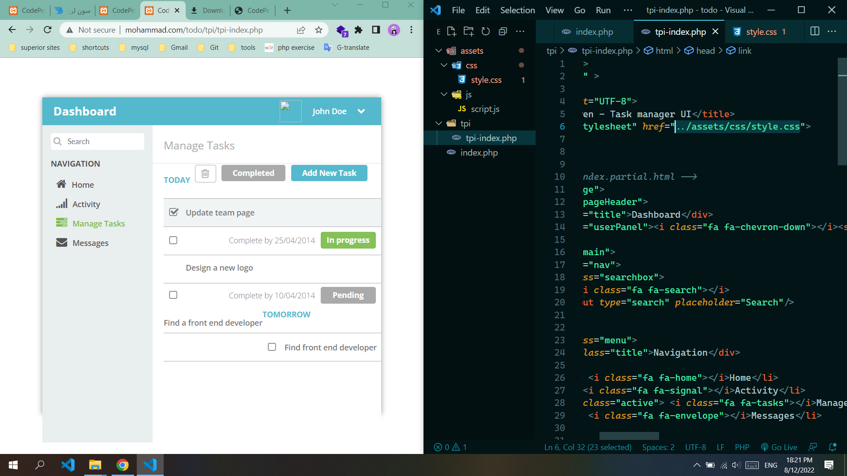Screen dimensions: 847x476
Task: Click Spaces: 2 indentation setting
Action: coord(658,447)
